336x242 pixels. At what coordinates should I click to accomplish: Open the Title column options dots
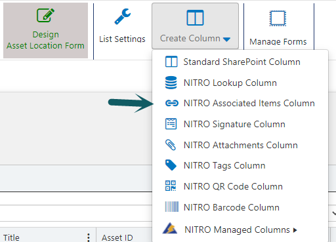pos(89,237)
